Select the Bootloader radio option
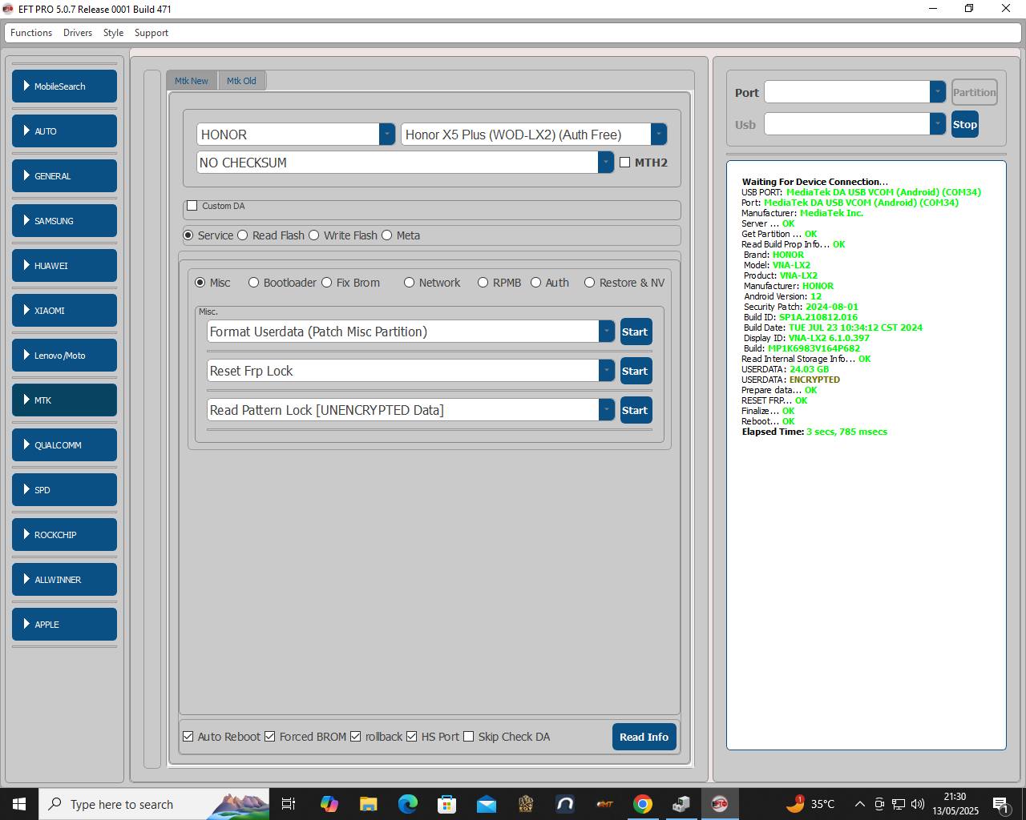The height and width of the screenshot is (820, 1026). click(254, 283)
